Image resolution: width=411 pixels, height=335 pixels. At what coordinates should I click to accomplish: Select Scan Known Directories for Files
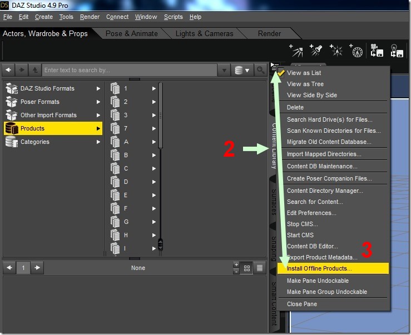coord(333,131)
